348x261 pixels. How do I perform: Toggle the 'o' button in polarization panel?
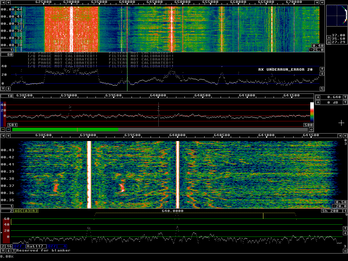click(329, 42)
